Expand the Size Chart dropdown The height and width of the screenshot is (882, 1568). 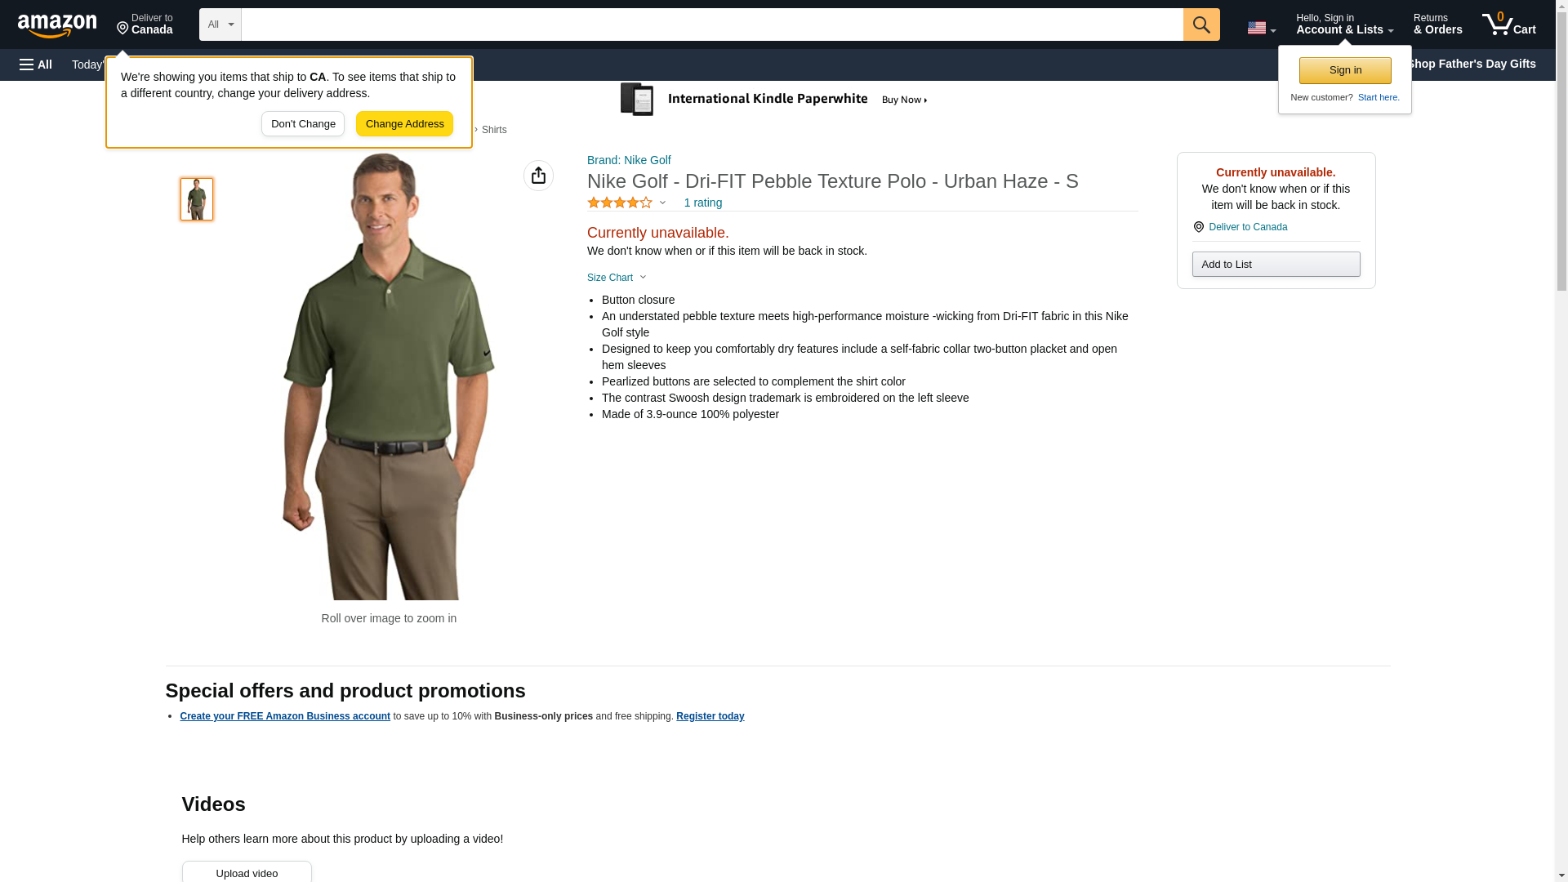(x=617, y=278)
